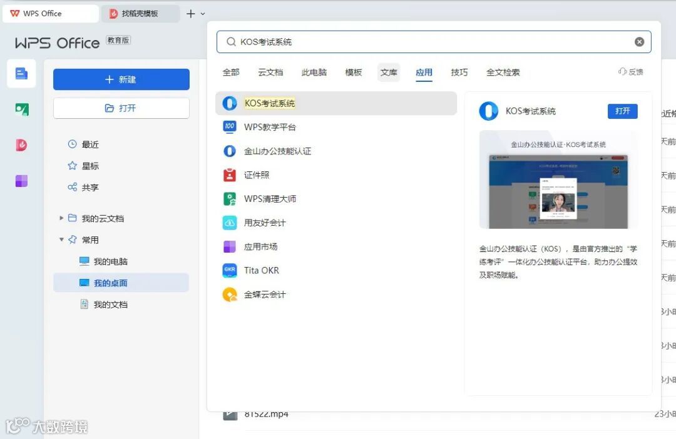The width and height of the screenshot is (676, 439).
Task: Click the 教育版 edition badge
Action: point(118,40)
